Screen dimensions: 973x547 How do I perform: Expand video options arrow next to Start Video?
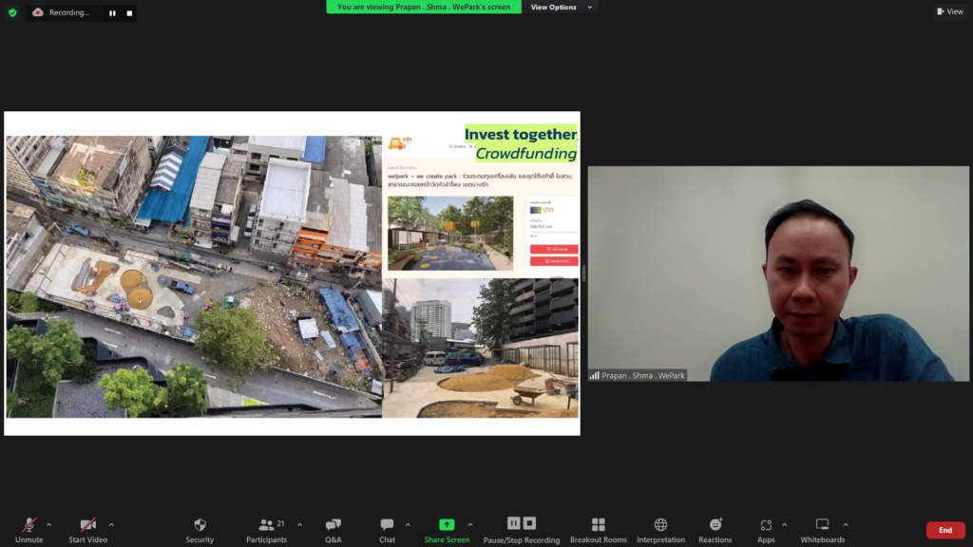tap(111, 524)
